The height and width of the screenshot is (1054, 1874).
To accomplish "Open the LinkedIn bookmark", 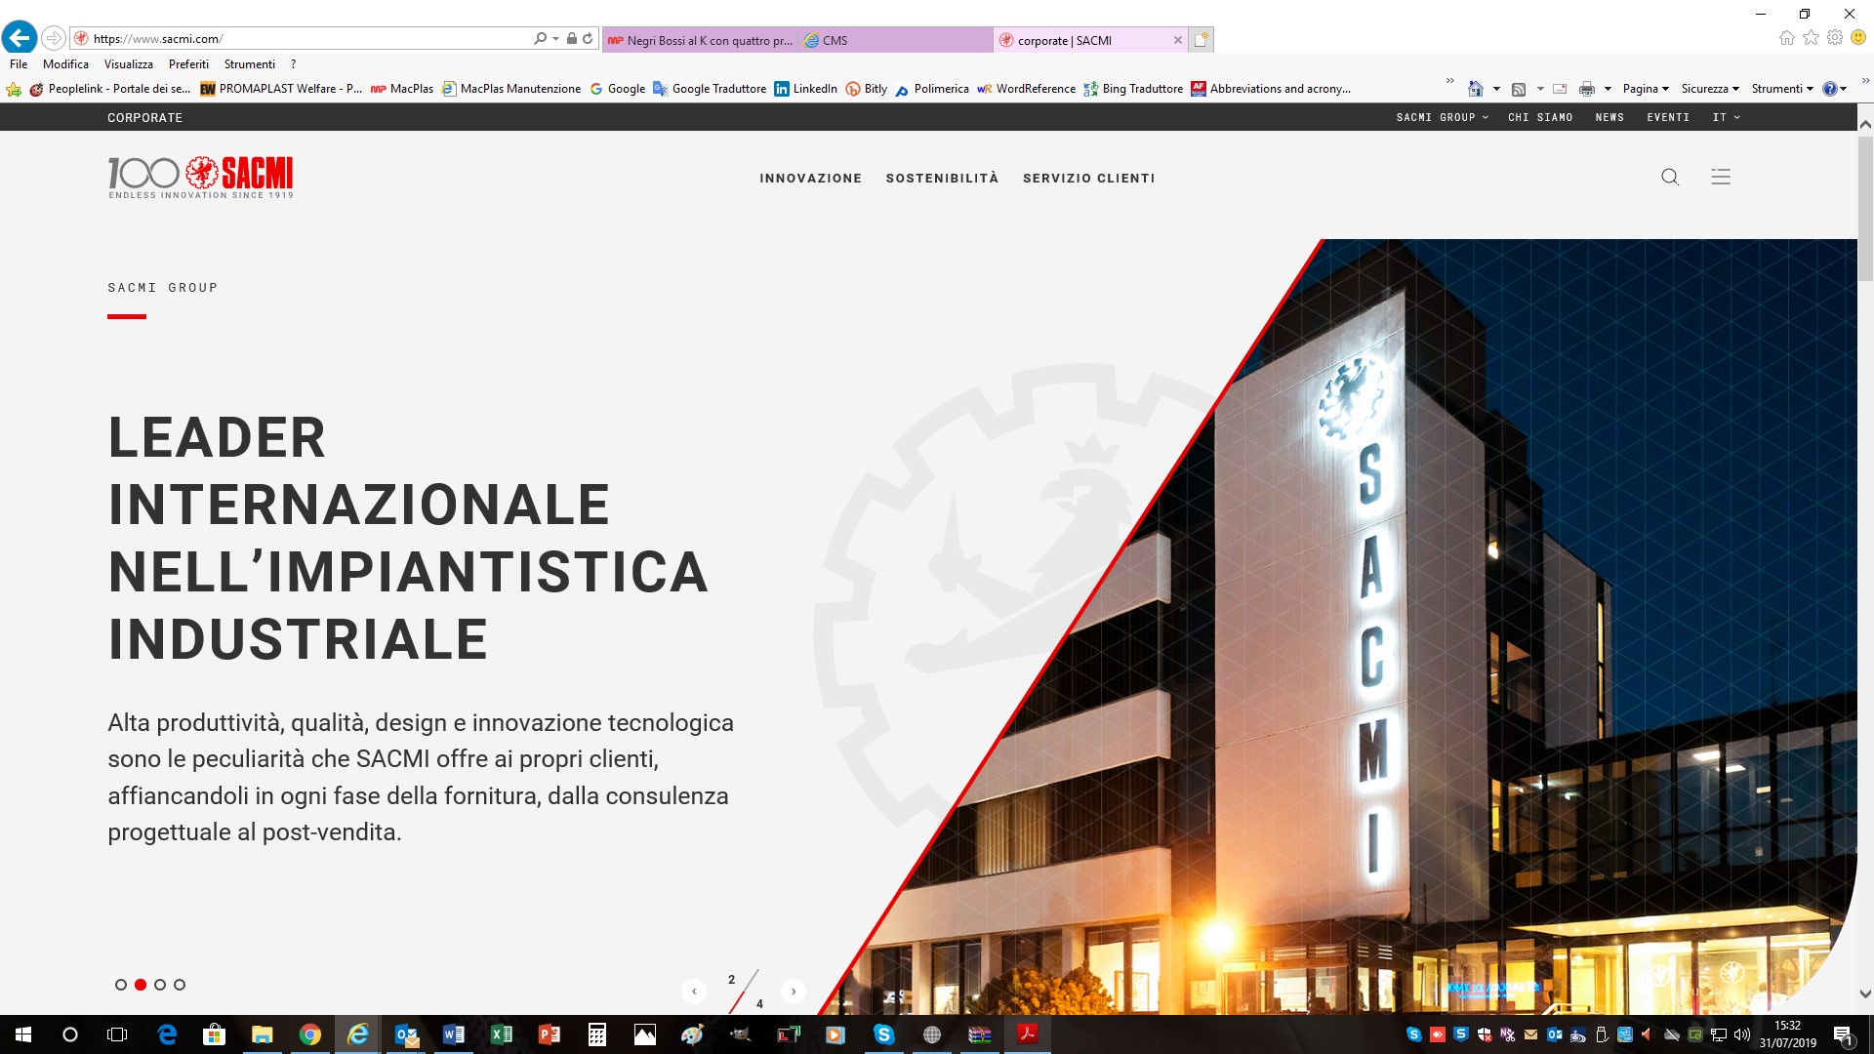I will point(806,89).
